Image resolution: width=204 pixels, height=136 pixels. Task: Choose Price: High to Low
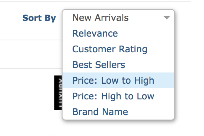click(x=118, y=96)
